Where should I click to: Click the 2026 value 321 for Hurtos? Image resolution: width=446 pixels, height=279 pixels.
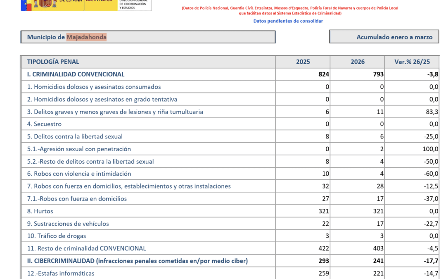[x=379, y=211]
